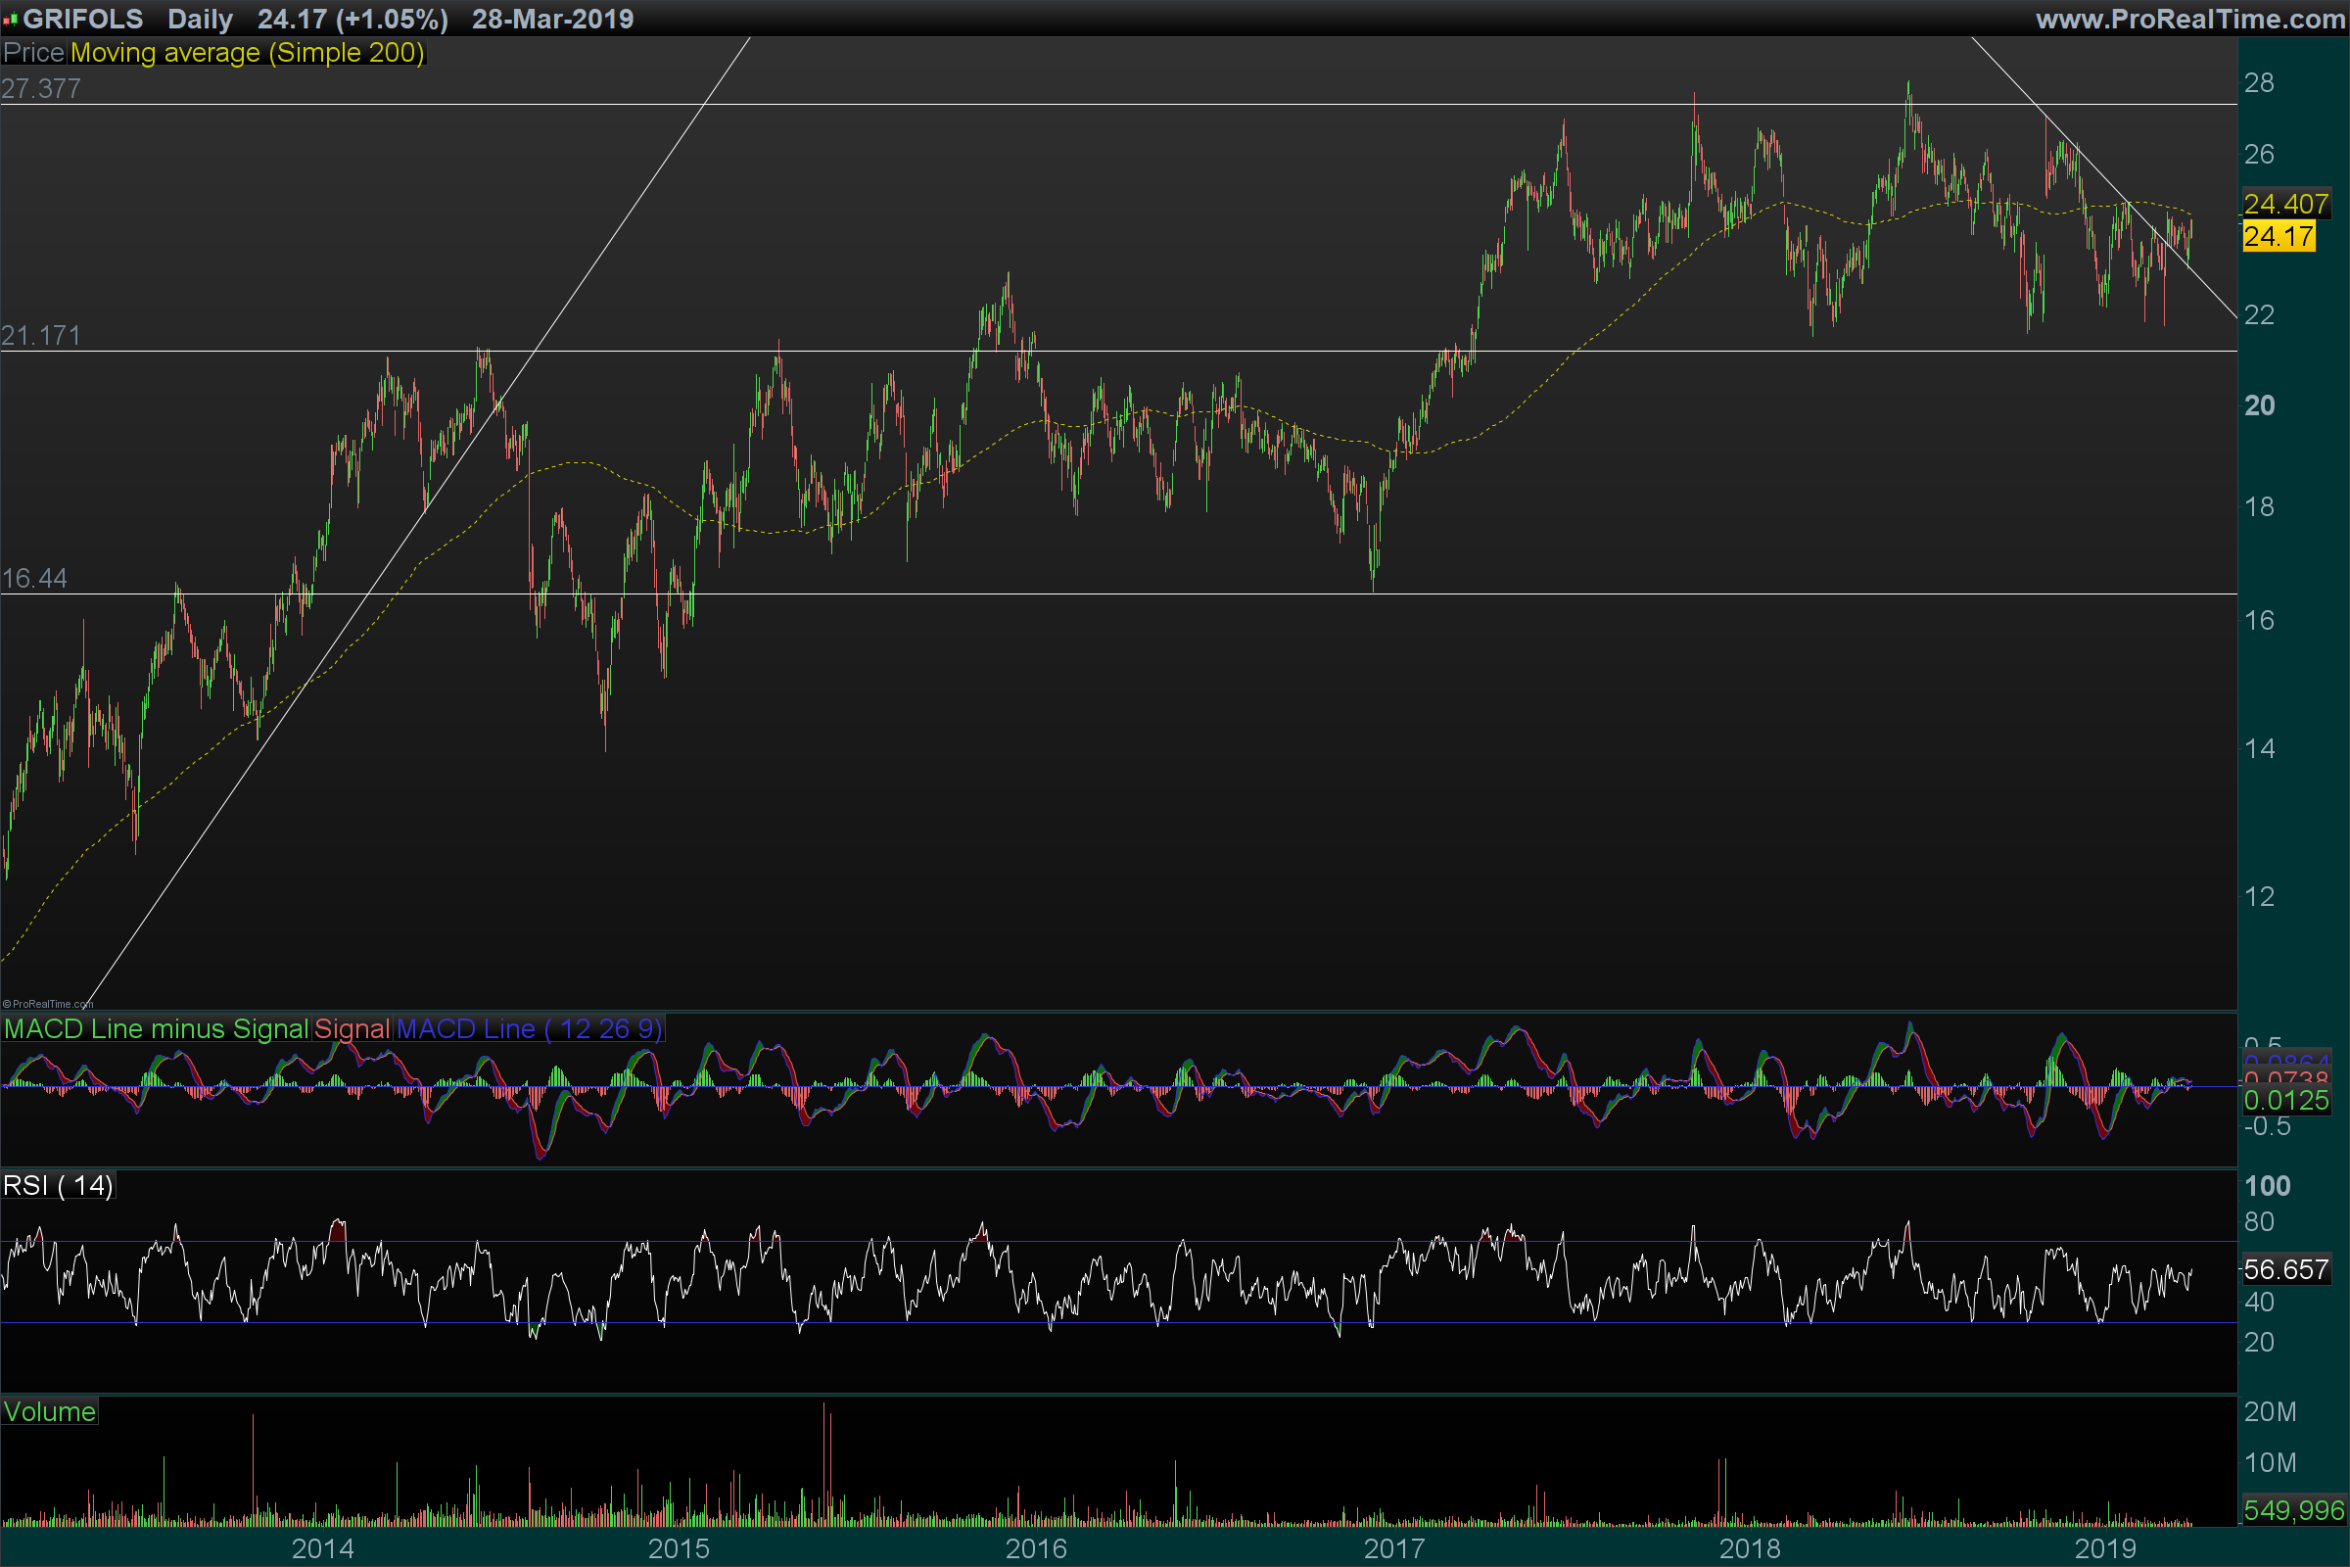
Task: Click the Volume panel label
Action: point(49,1411)
